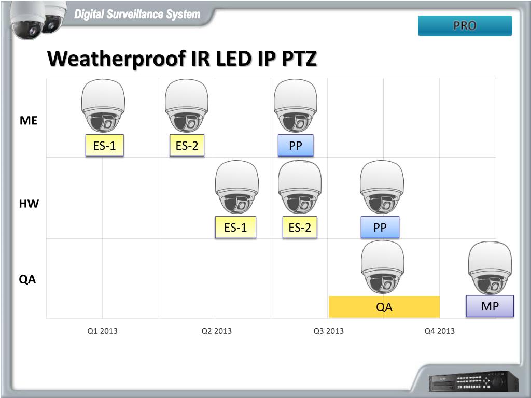Viewport: 531px width, 398px height.
Task: Select the HW row ES-2 yellow box
Action: pyautogui.click(x=300, y=228)
